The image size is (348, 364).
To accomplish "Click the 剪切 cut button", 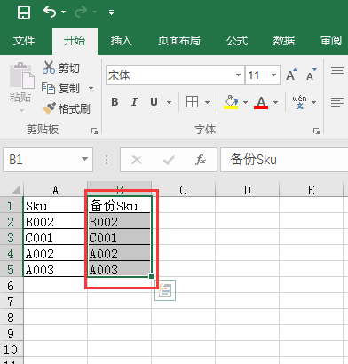I will click(x=61, y=68).
